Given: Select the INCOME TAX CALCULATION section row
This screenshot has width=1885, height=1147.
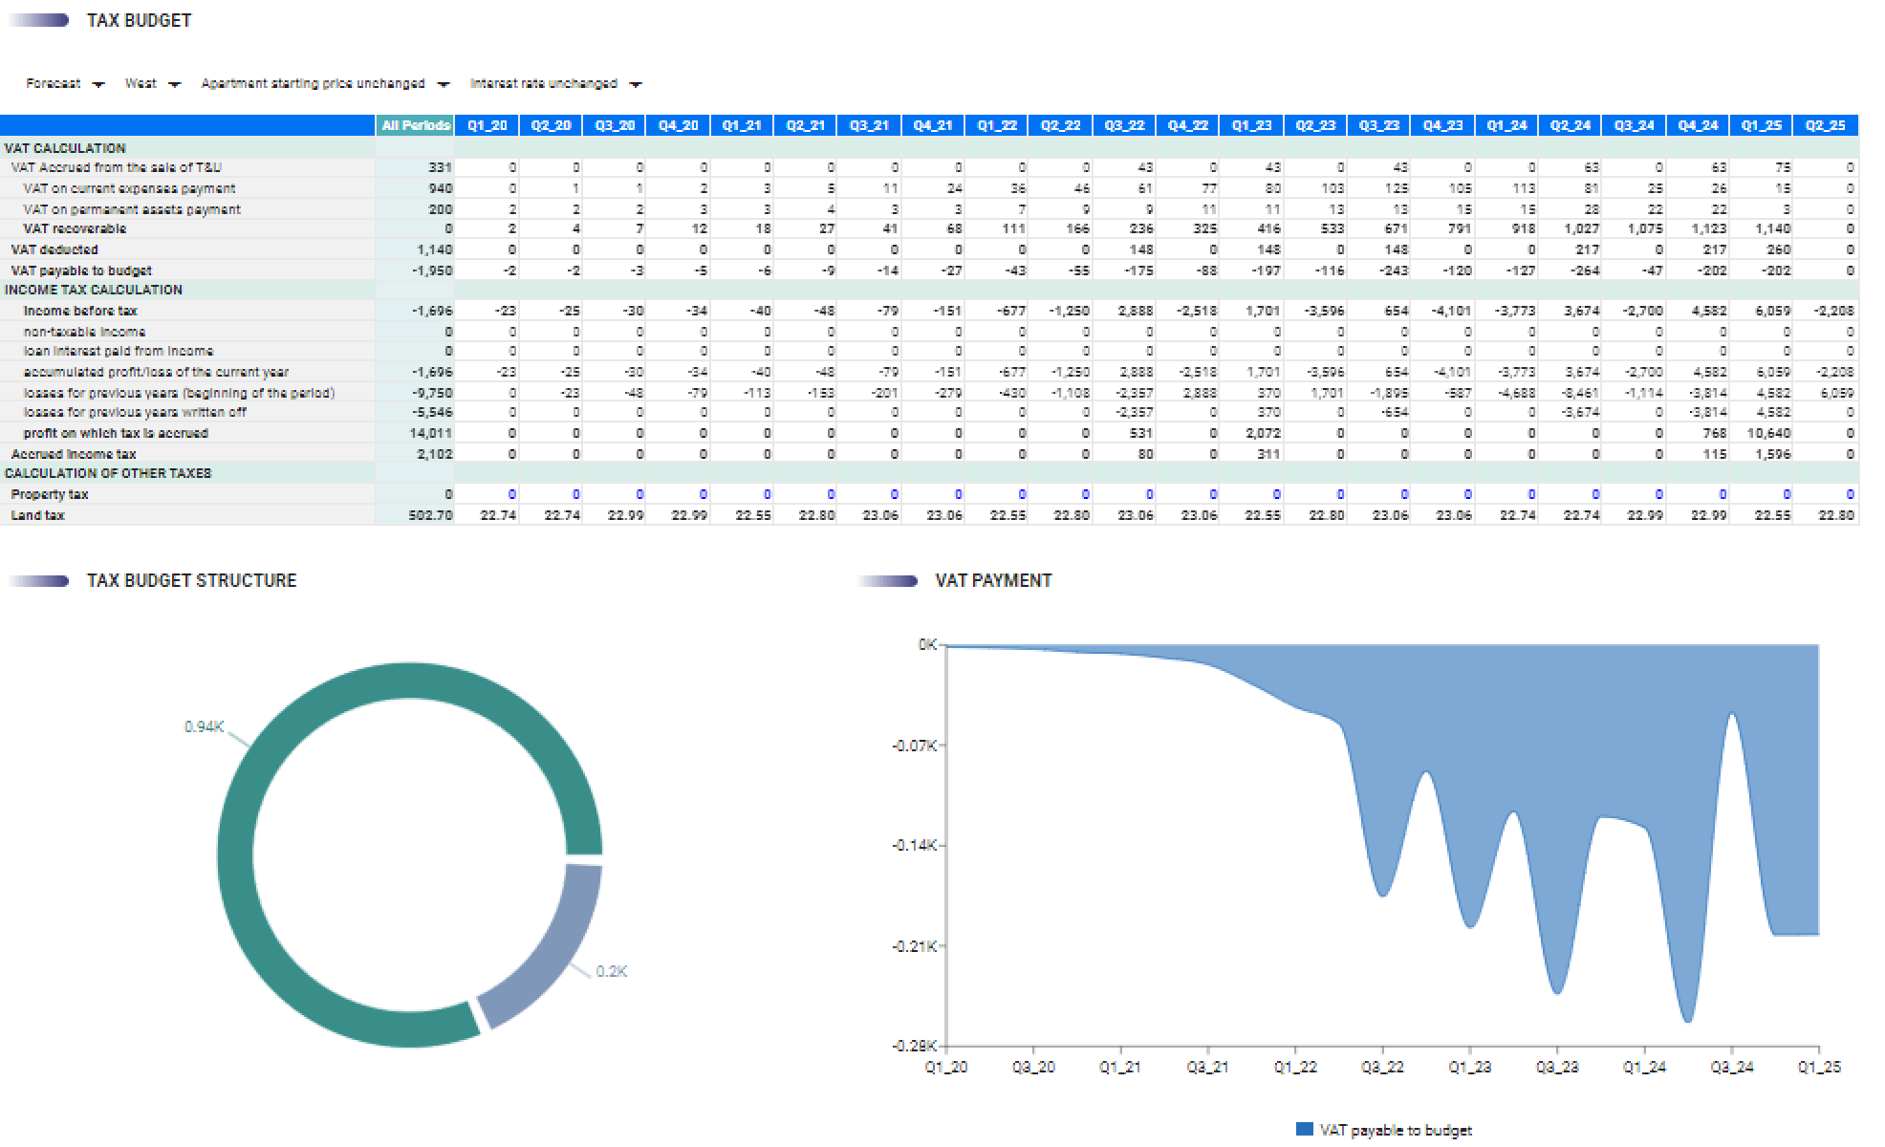Looking at the screenshot, I should click(93, 290).
